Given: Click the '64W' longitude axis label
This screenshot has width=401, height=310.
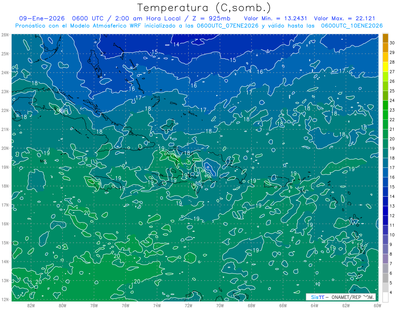Looking at the screenshot, I should coord(314,305).
